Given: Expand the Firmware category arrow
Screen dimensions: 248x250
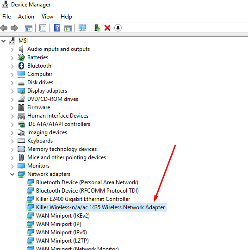Looking at the screenshot, I should tap(12, 108).
